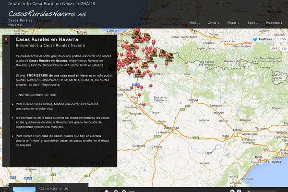Click the Parc National des Pyrénées park icon
The height and width of the screenshot is (192, 288).
click(x=206, y=58)
